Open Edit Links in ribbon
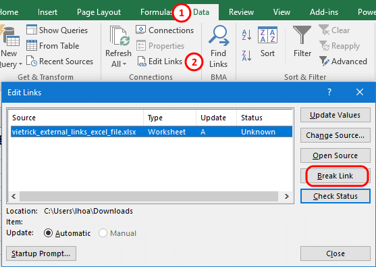This screenshot has width=376, height=267. 160,62
